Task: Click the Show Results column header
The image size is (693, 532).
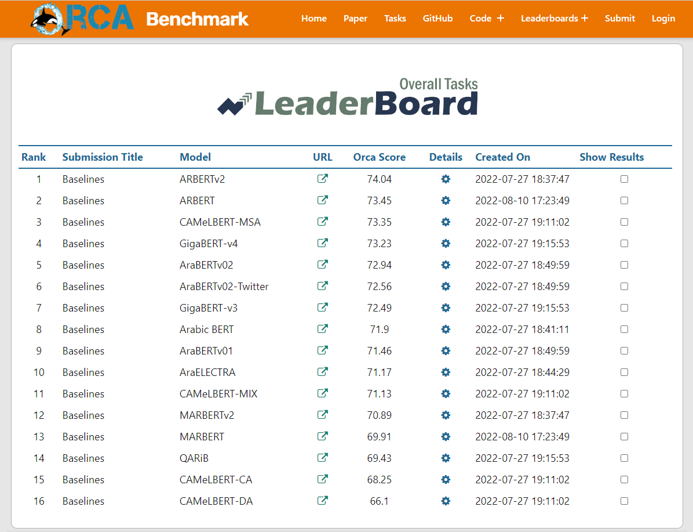Action: point(612,157)
